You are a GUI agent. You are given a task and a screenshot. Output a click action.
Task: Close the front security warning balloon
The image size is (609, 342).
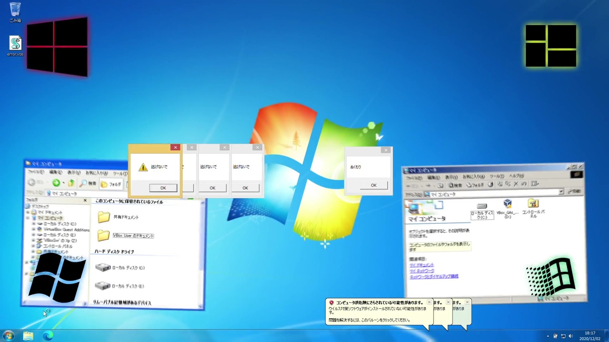pyautogui.click(x=429, y=302)
